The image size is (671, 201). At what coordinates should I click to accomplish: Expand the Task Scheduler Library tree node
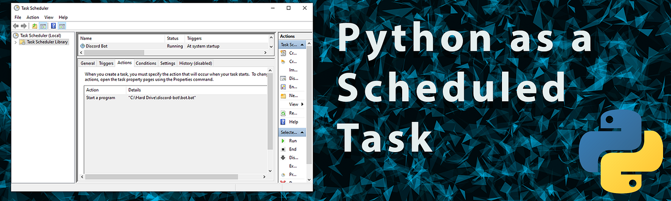[x=15, y=42]
